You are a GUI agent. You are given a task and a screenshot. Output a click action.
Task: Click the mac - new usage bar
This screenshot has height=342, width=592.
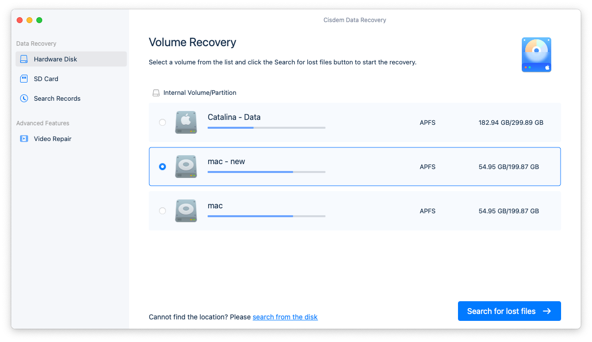point(267,172)
